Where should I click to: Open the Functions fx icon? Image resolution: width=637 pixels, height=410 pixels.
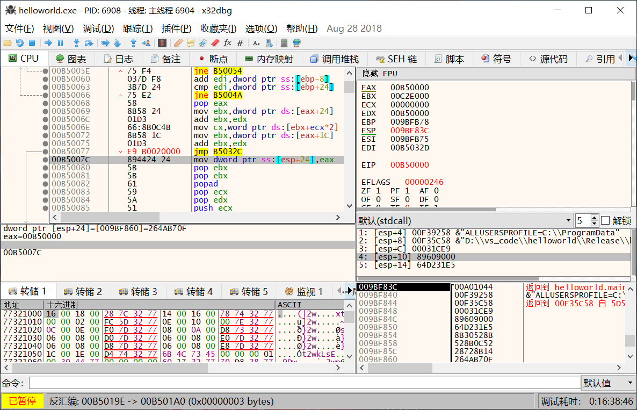[228, 42]
